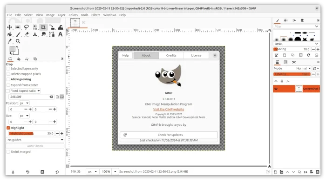Image resolution: width=326 pixels, height=181 pixels.
Task: Open the layer Mode Normal dropdown
Action: (x=303, y=68)
